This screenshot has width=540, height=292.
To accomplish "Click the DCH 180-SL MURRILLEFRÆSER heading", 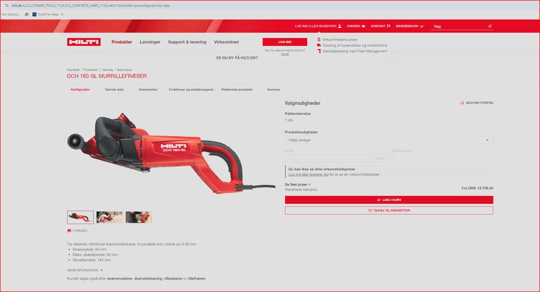I will point(107,76).
